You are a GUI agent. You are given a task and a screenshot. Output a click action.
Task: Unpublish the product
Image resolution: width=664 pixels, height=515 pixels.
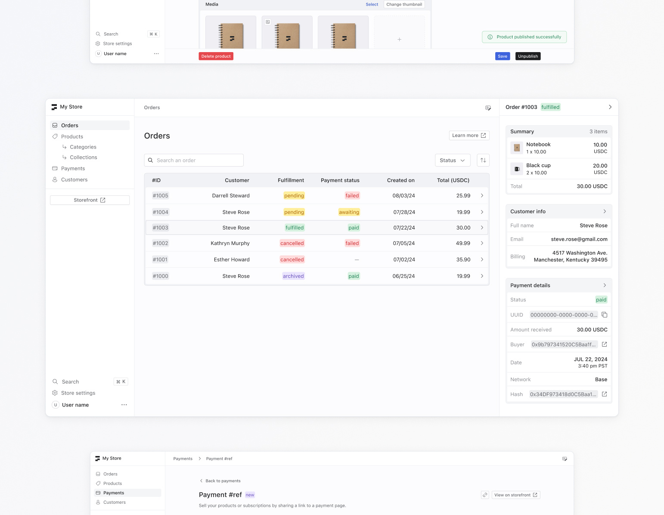pos(527,56)
